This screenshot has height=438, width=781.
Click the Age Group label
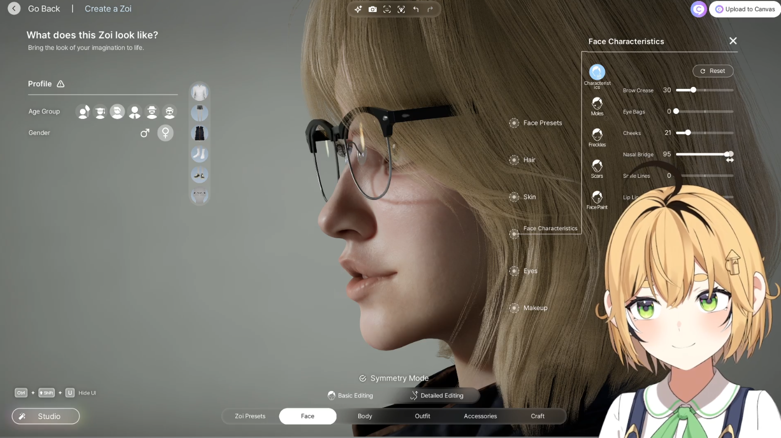(x=44, y=111)
